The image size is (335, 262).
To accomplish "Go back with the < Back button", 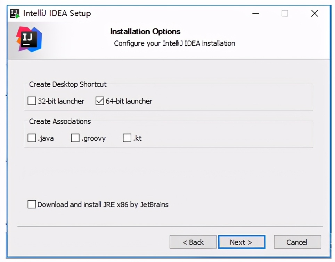I will click(x=193, y=242).
